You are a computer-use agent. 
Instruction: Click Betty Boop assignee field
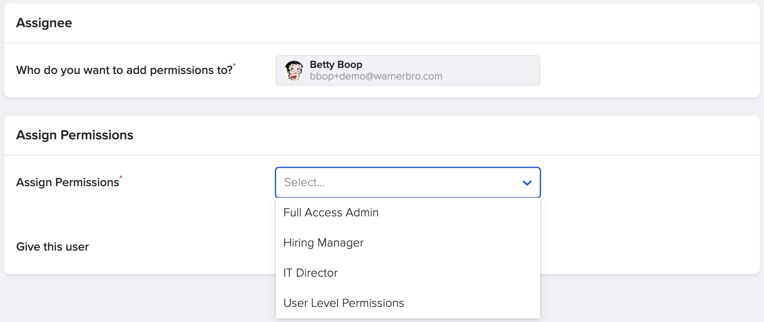[408, 70]
